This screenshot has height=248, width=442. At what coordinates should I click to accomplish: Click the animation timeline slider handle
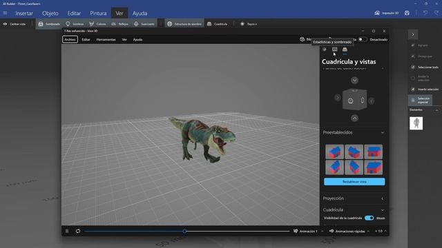click(x=184, y=231)
